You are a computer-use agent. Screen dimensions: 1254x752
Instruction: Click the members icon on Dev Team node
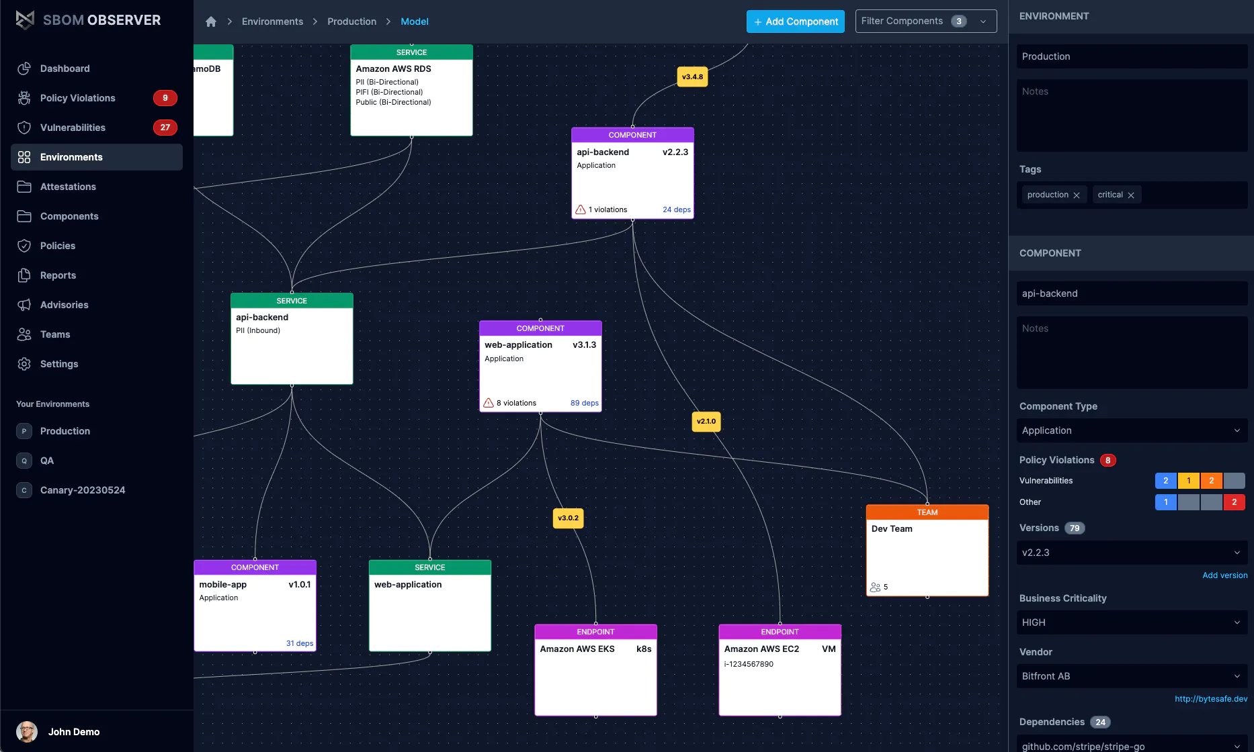pyautogui.click(x=875, y=587)
